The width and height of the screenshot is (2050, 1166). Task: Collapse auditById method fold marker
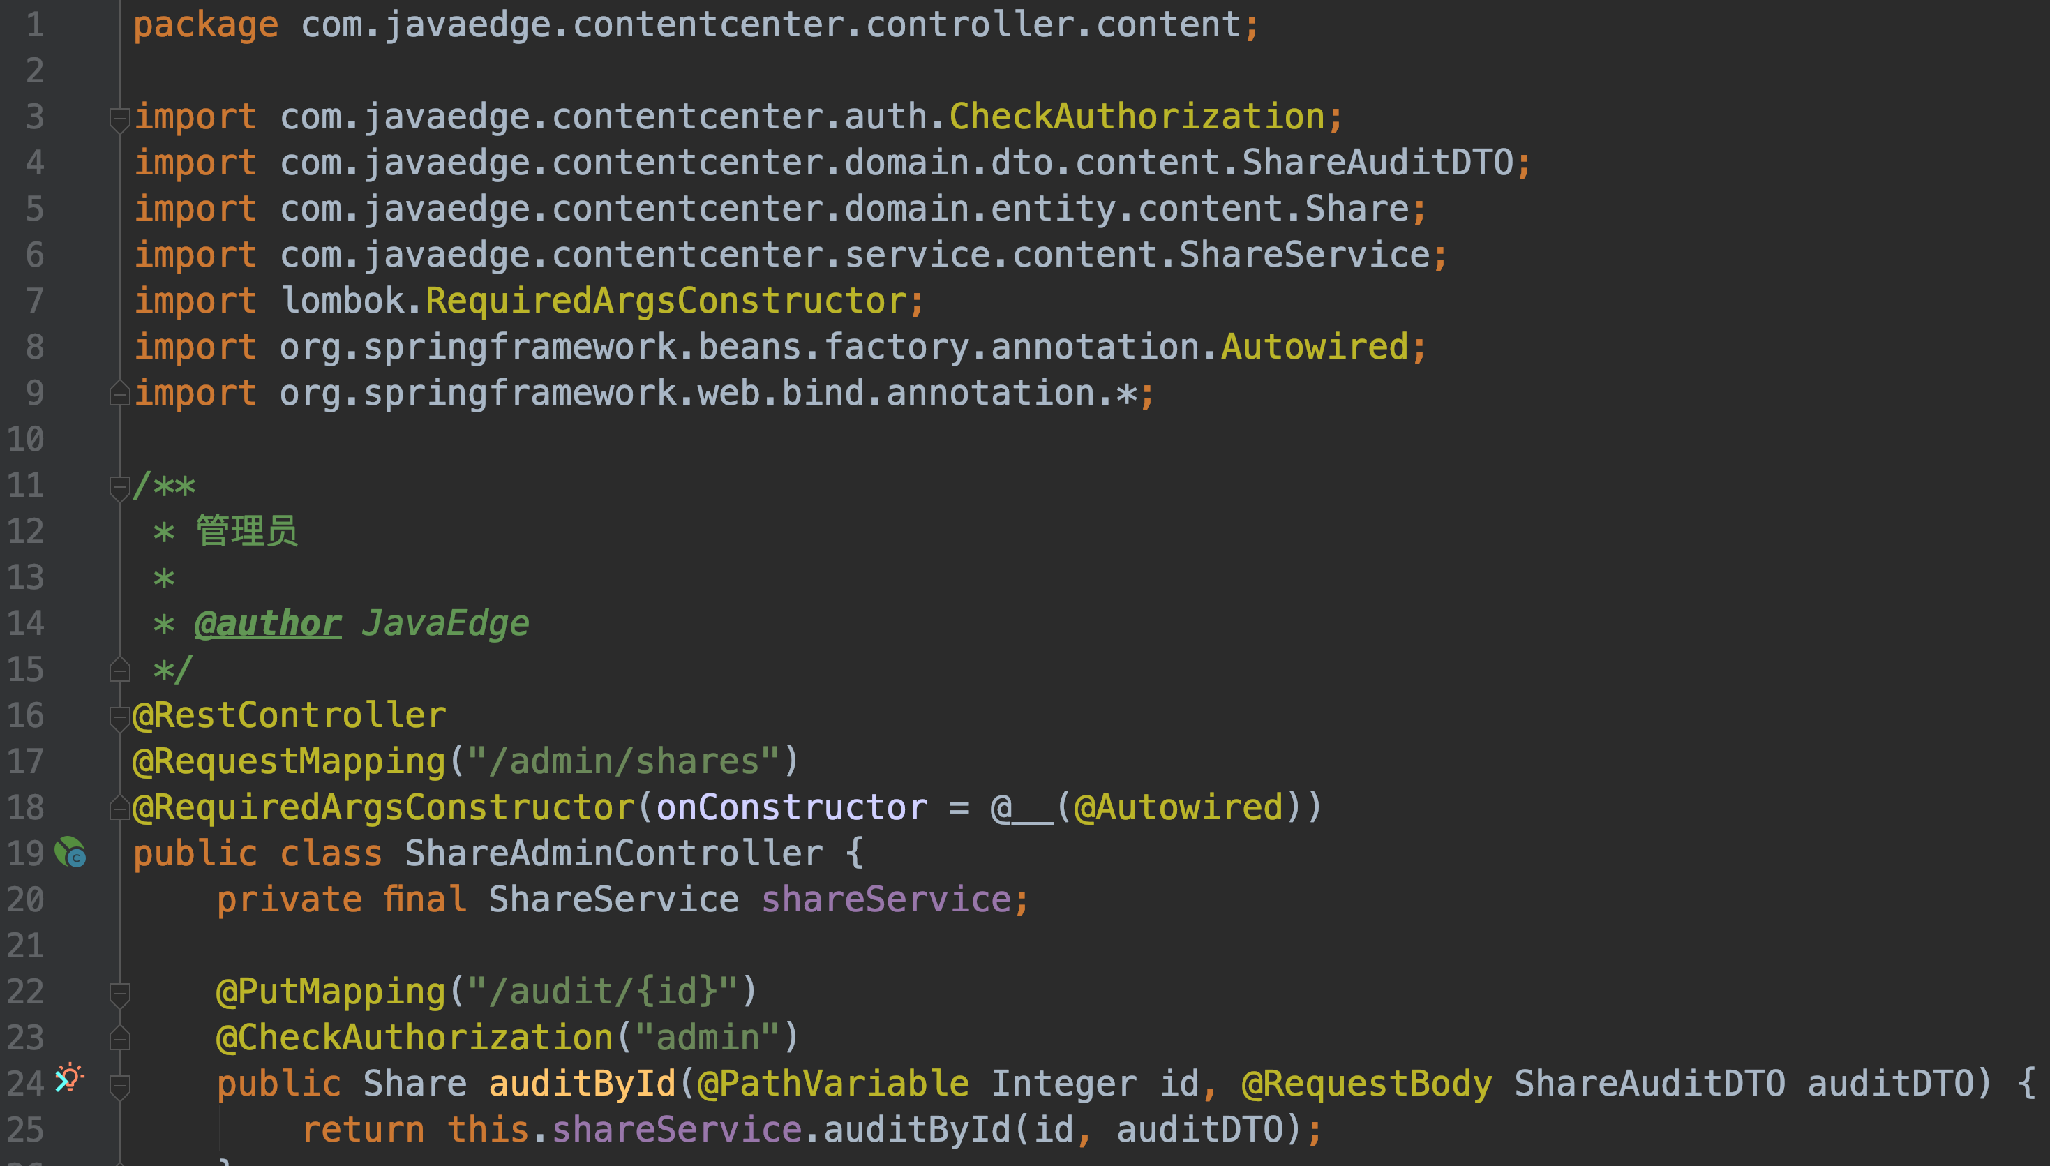coord(119,1086)
